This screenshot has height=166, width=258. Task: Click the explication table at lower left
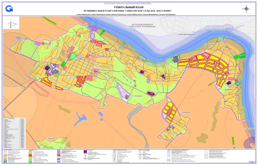(14, 131)
